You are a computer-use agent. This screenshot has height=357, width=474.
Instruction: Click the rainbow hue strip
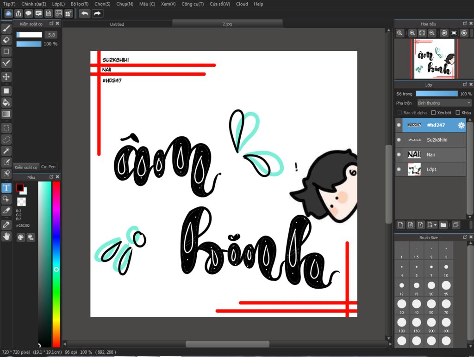tap(56, 264)
